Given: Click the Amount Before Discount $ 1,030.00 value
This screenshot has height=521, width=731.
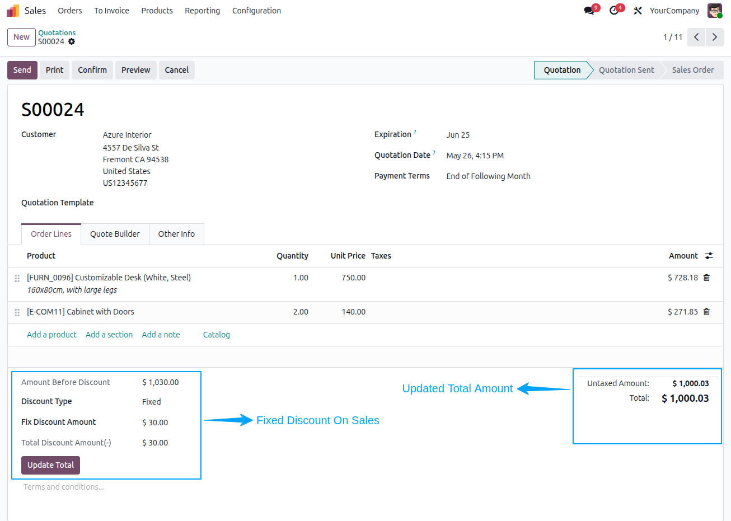Looking at the screenshot, I should pos(161,382).
